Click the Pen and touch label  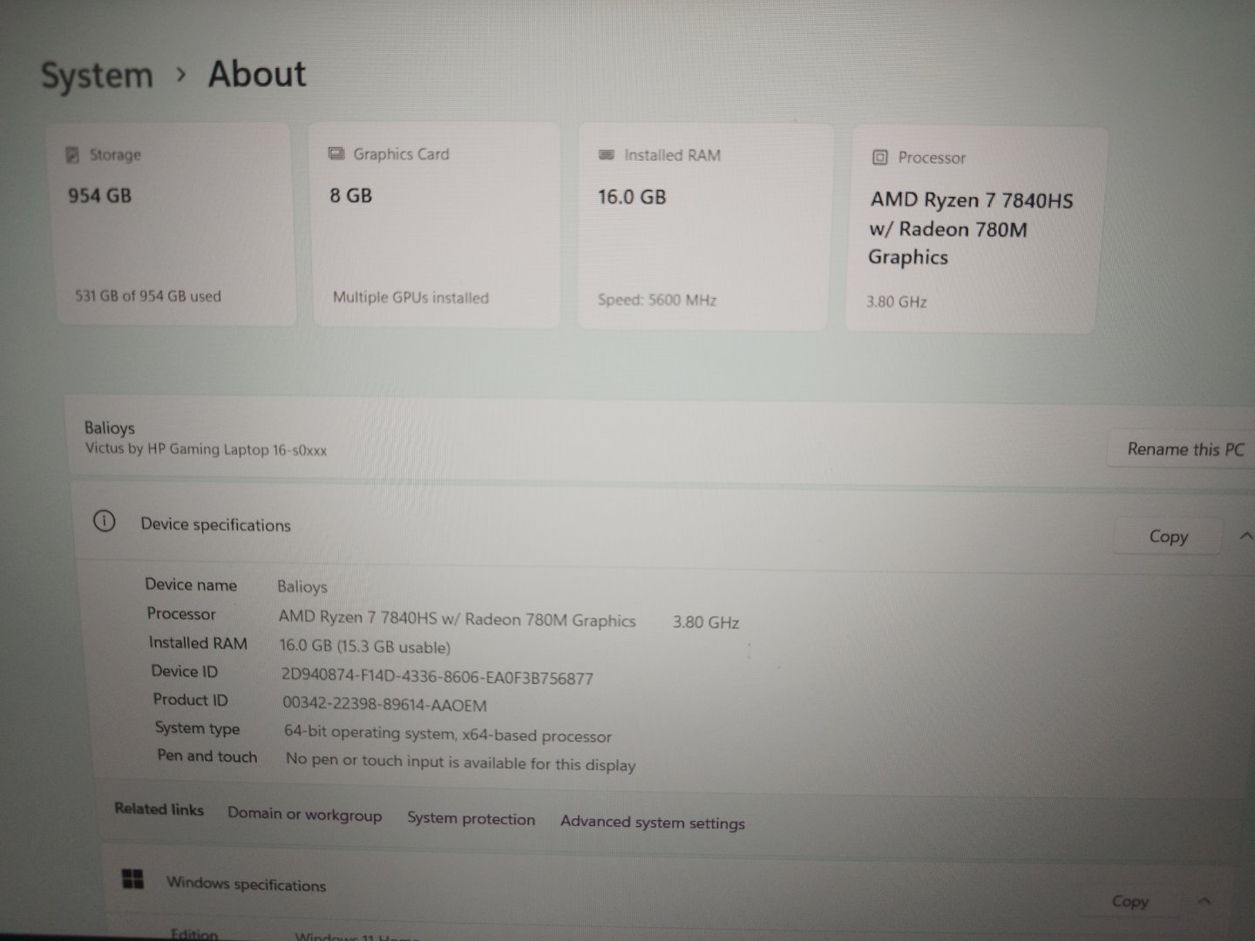point(207,756)
